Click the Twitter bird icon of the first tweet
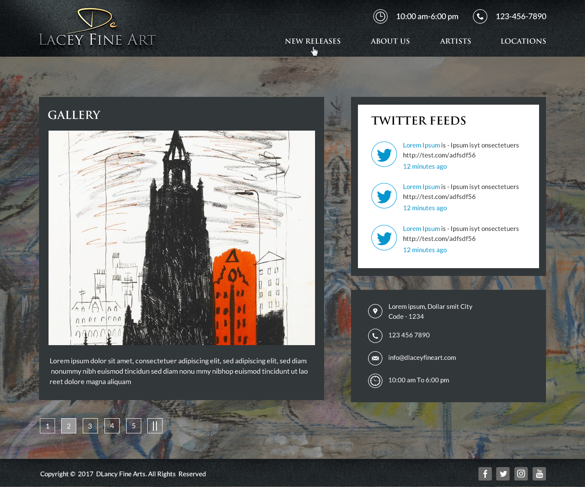Viewport: 585px width, 487px height. tap(384, 154)
